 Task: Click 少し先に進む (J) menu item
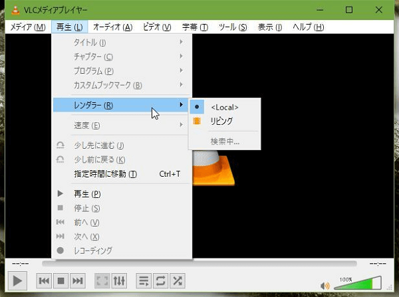click(122, 146)
